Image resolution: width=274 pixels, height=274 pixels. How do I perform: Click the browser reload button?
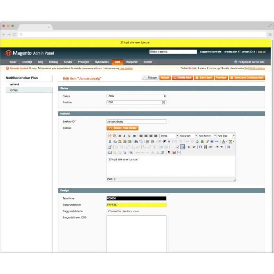(14, 34)
